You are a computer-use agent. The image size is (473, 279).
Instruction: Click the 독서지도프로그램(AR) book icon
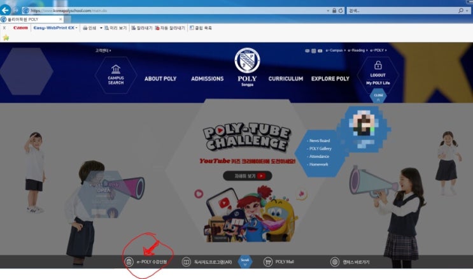187,262
